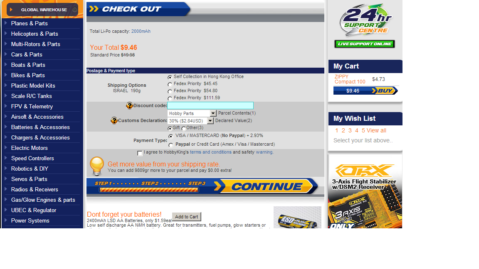Click the checkout step progress bar

[x=149, y=190]
